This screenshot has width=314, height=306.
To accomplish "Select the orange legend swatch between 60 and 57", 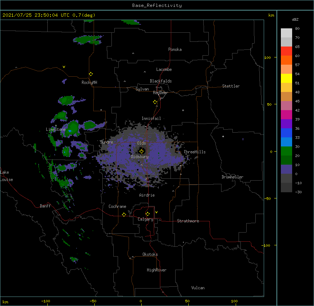I will click(286, 60).
